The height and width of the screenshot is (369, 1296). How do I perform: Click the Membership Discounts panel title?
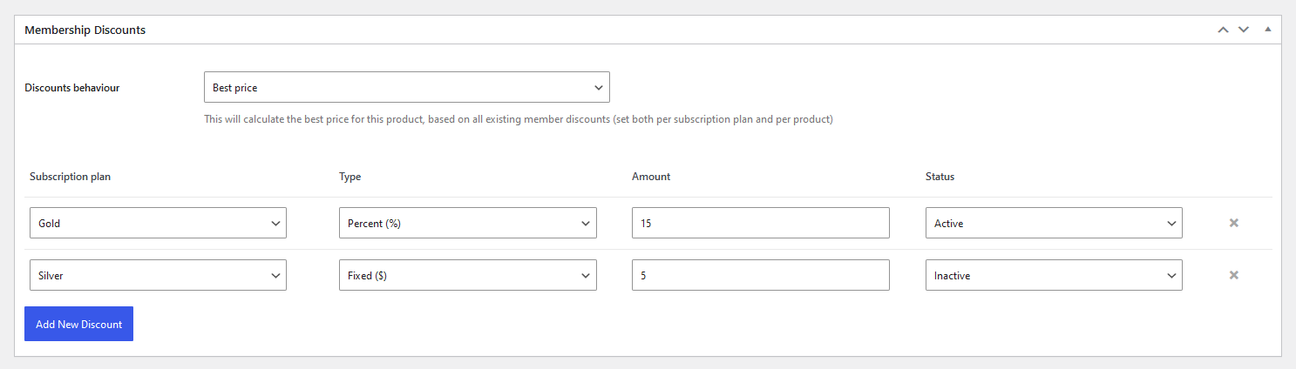85,30
